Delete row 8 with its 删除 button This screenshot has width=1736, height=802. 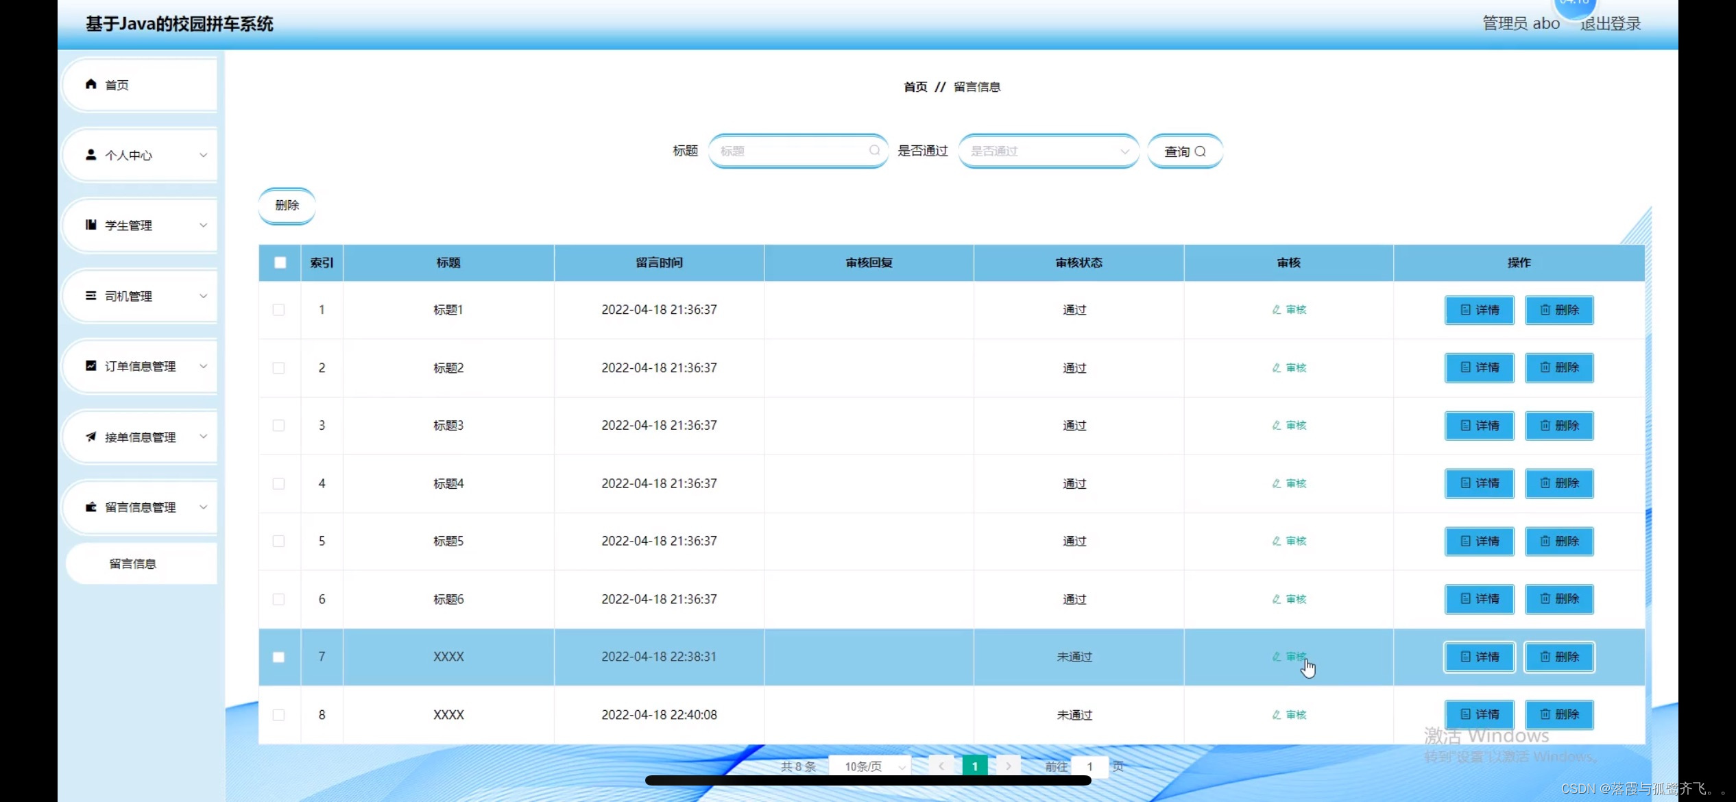tap(1559, 714)
